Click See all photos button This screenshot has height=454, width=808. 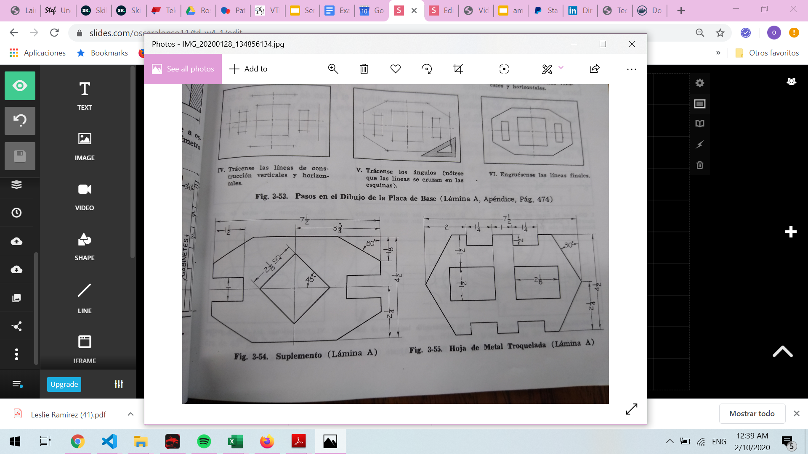click(x=183, y=69)
